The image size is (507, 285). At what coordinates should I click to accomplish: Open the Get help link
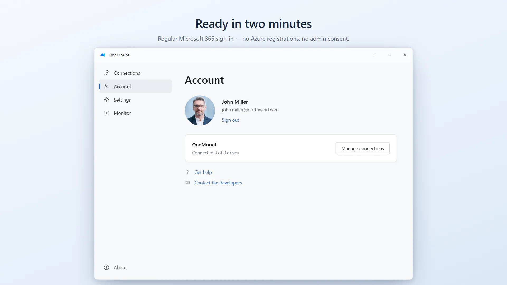coord(203,172)
